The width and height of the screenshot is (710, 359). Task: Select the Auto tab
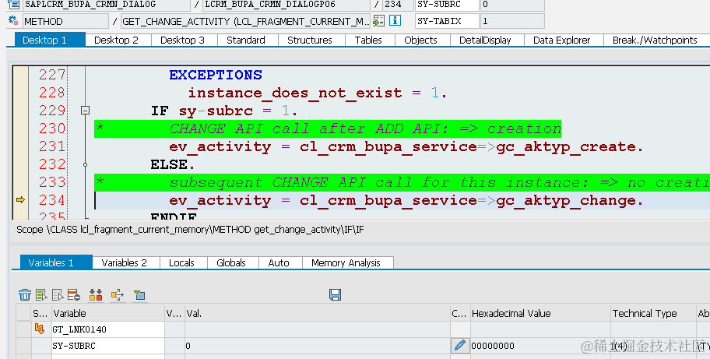pos(279,262)
